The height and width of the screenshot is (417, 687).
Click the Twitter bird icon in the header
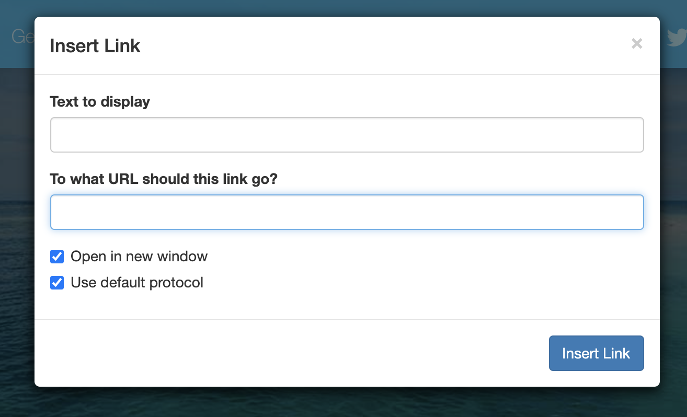tap(677, 37)
